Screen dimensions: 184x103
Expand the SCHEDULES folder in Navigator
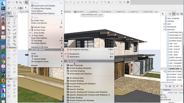coord(164,27)
